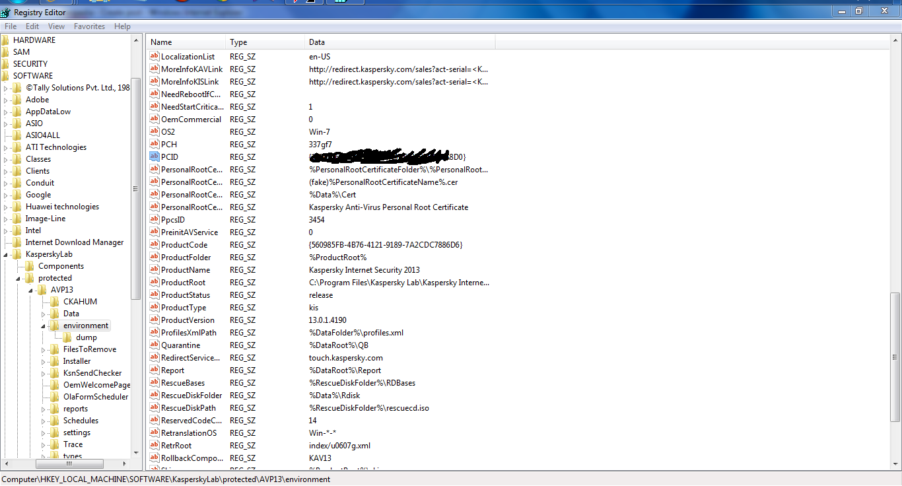
Task: Expand the settings key
Action: click(x=44, y=433)
